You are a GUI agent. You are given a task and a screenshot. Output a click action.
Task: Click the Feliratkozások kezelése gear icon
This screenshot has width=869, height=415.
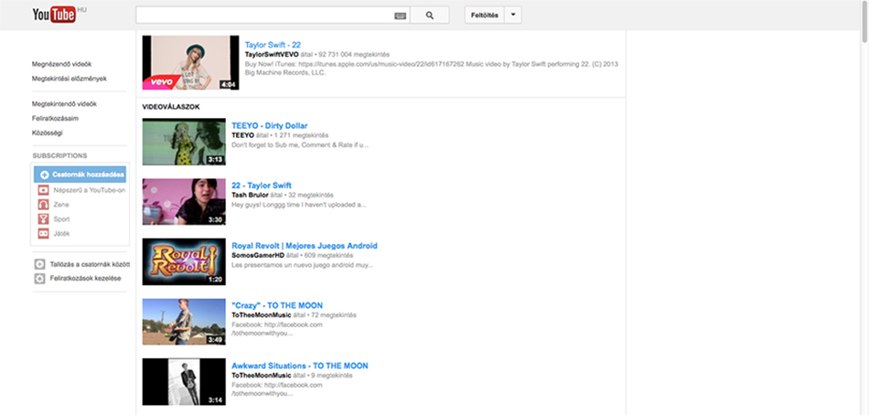39,278
